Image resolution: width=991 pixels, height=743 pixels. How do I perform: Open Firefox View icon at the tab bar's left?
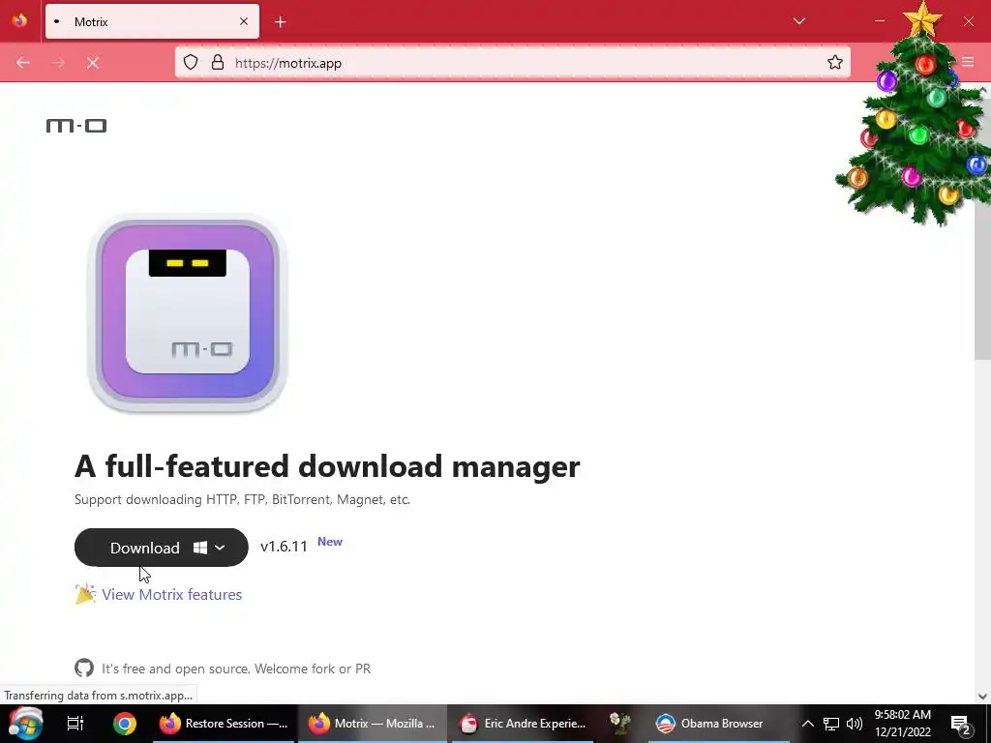coord(19,21)
